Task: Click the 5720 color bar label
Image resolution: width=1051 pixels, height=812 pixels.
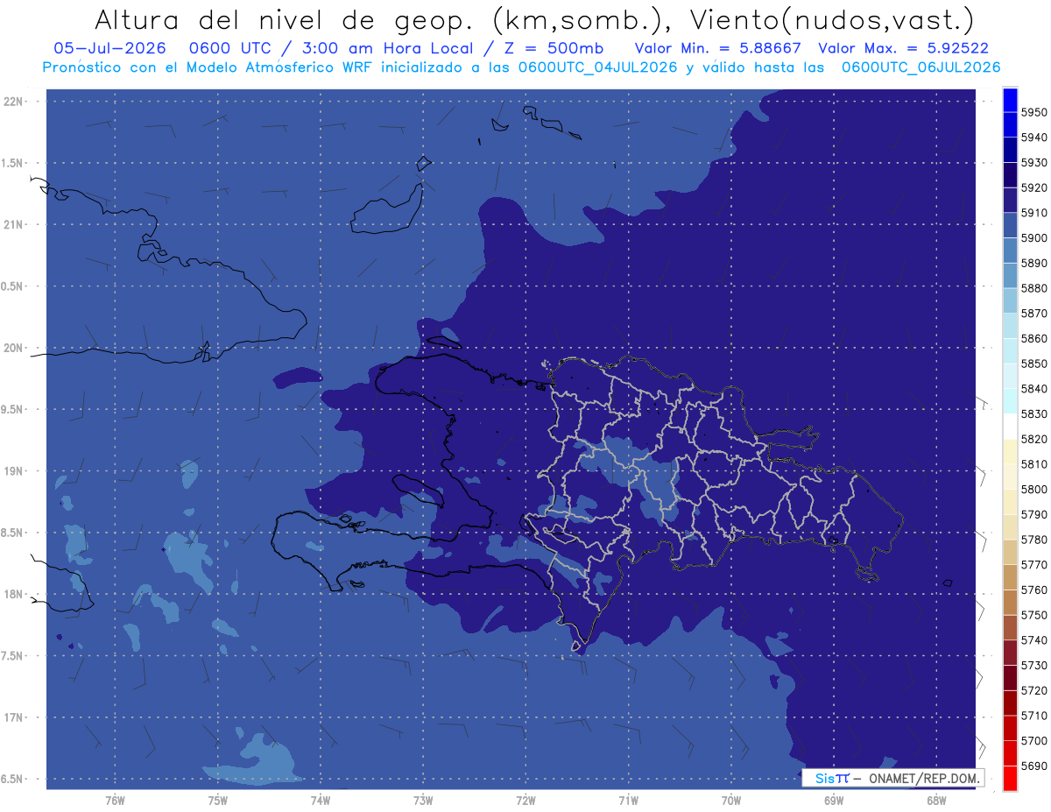Action: [1033, 690]
